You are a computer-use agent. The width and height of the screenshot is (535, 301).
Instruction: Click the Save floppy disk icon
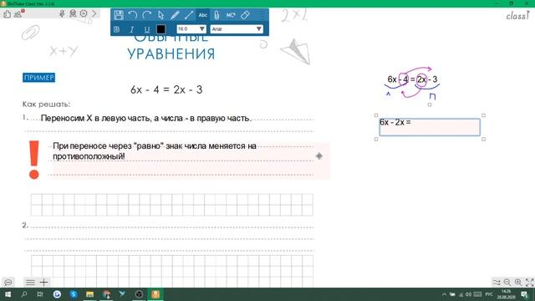(x=119, y=15)
